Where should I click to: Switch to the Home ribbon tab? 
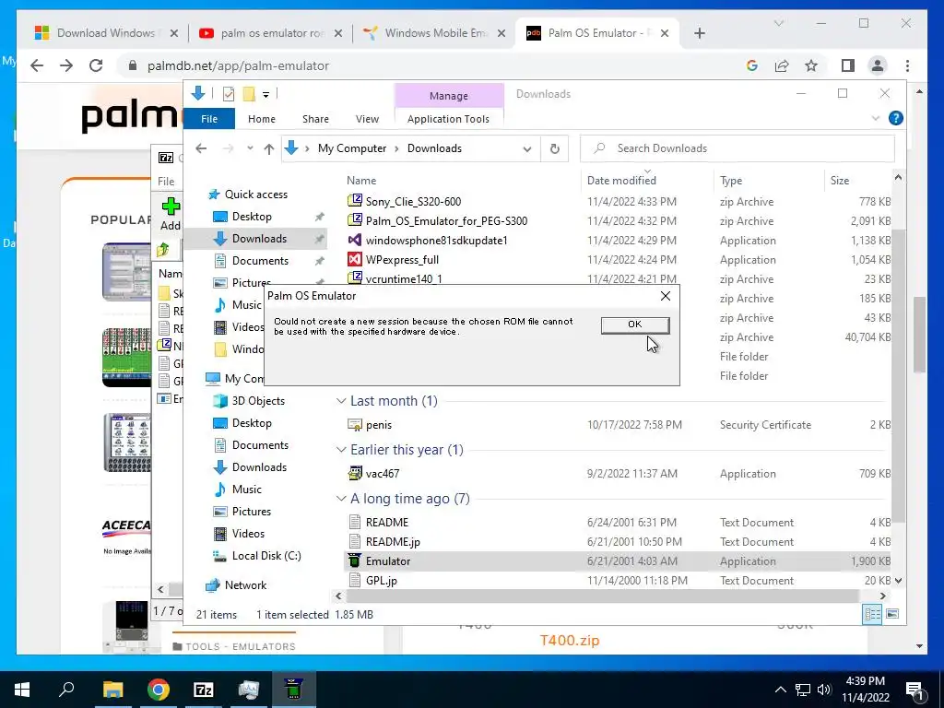[261, 119]
